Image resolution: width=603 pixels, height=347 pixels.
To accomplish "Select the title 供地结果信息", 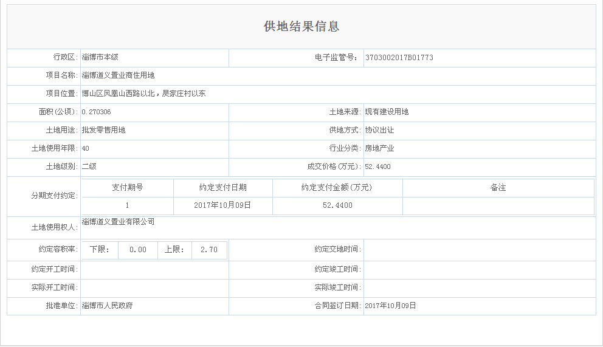I will [301, 26].
